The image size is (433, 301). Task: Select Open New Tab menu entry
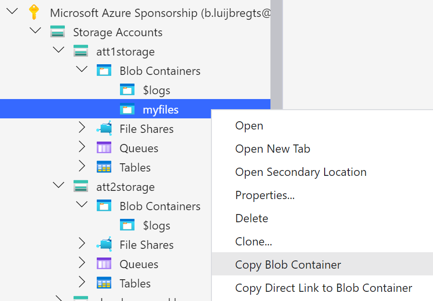[x=272, y=149]
